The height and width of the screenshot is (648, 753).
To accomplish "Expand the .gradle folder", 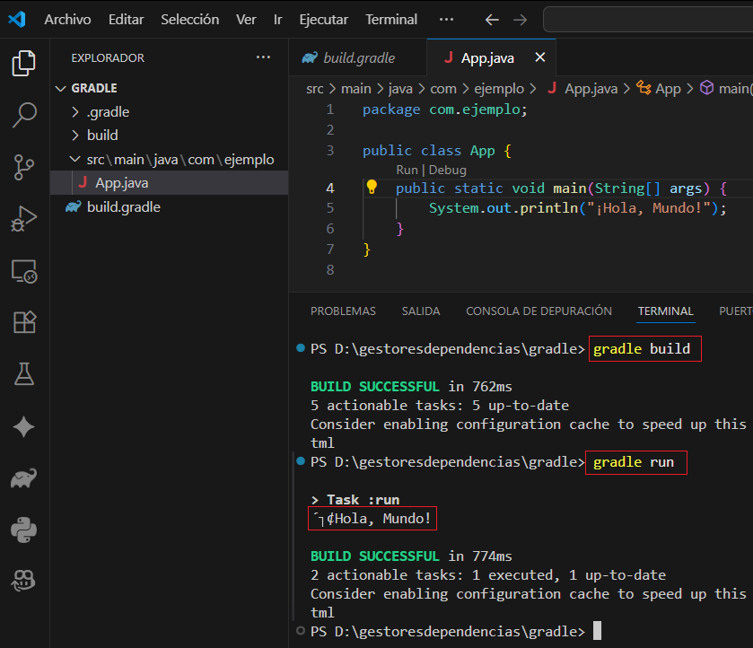I will [x=108, y=112].
